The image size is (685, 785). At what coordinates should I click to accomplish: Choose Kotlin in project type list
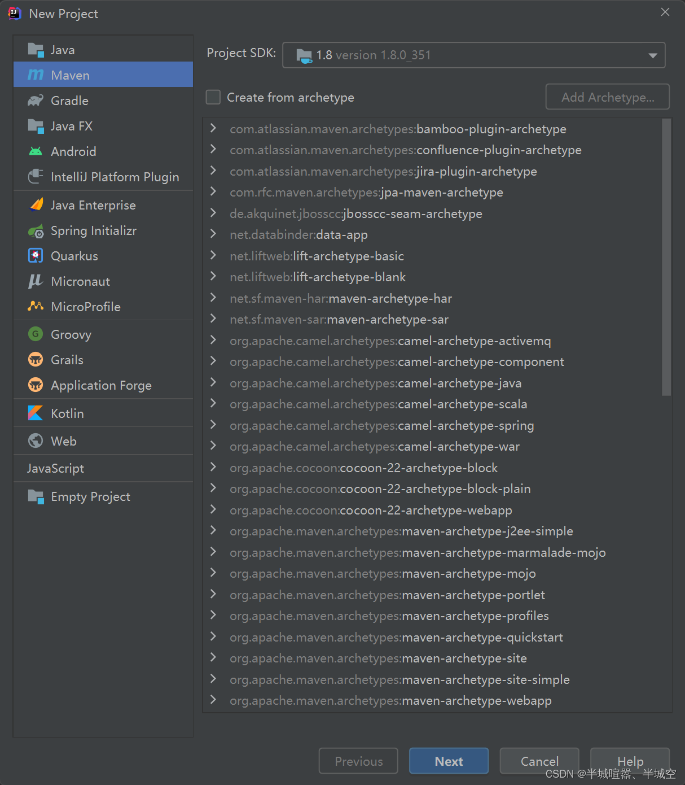pos(103,413)
